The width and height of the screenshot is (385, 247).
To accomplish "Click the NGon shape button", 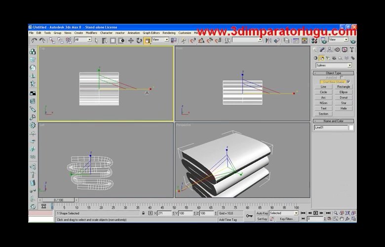I will click(323, 103).
